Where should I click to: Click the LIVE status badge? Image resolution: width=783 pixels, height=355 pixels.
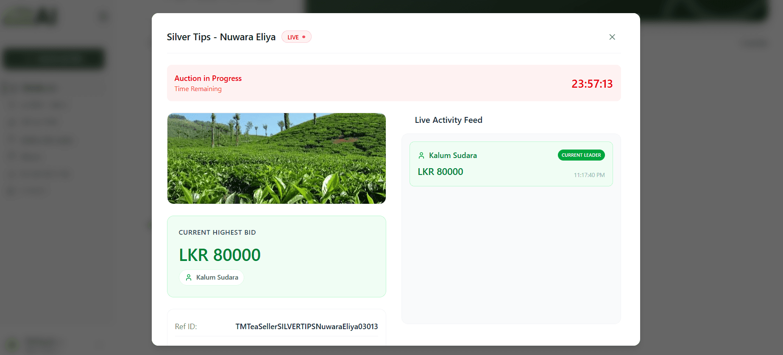(296, 37)
